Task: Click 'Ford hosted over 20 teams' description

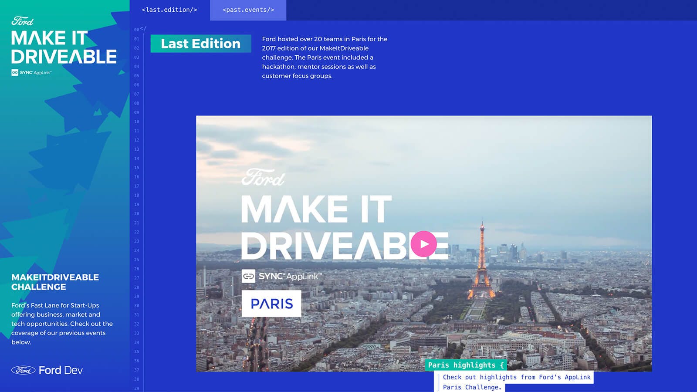Action: pos(325,57)
